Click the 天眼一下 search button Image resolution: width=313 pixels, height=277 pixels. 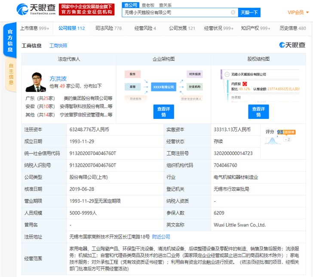point(249,12)
